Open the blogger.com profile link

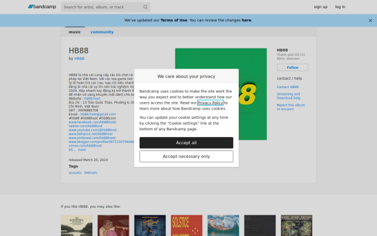[101, 142]
